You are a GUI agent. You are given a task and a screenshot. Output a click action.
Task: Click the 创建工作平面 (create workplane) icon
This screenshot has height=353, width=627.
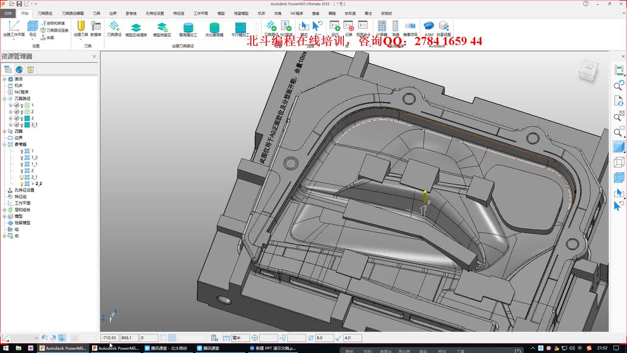[x=14, y=26]
